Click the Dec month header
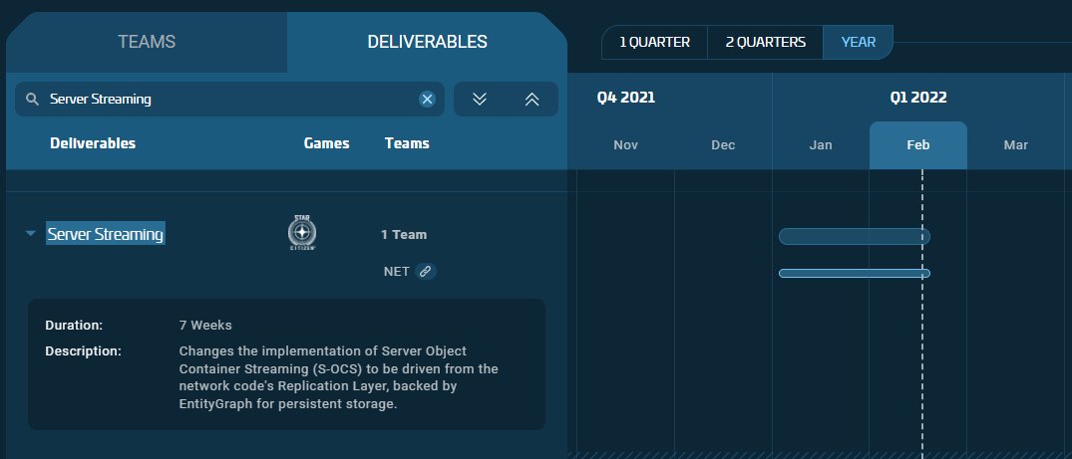The width and height of the screenshot is (1072, 459). (x=723, y=144)
